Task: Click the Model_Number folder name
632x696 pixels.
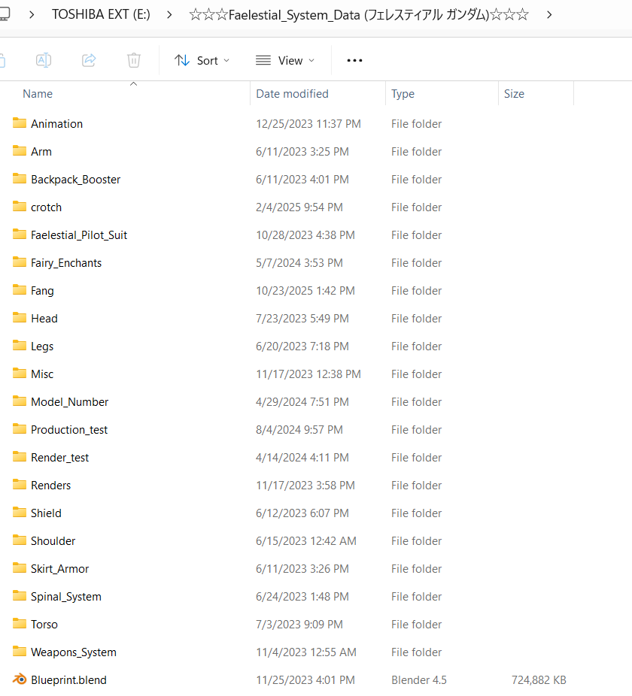Action: (x=70, y=402)
